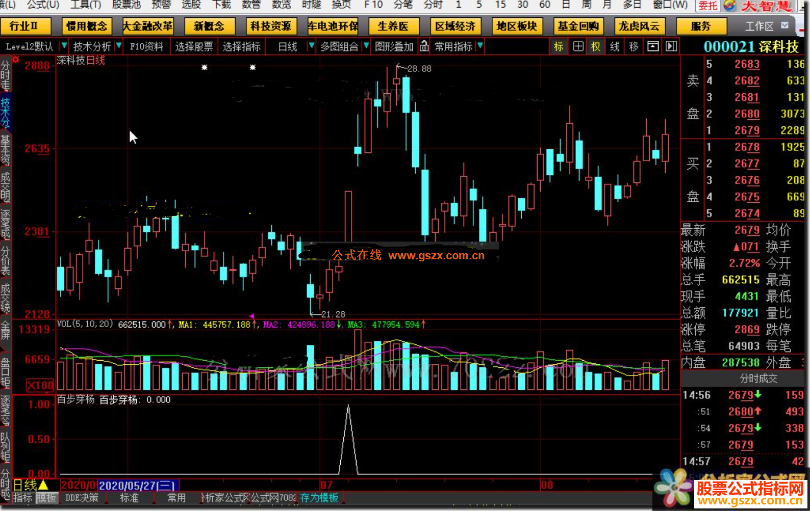The image size is (810, 511).
Task: Expand the 日线 period dropdown arrow
Action: 311,46
